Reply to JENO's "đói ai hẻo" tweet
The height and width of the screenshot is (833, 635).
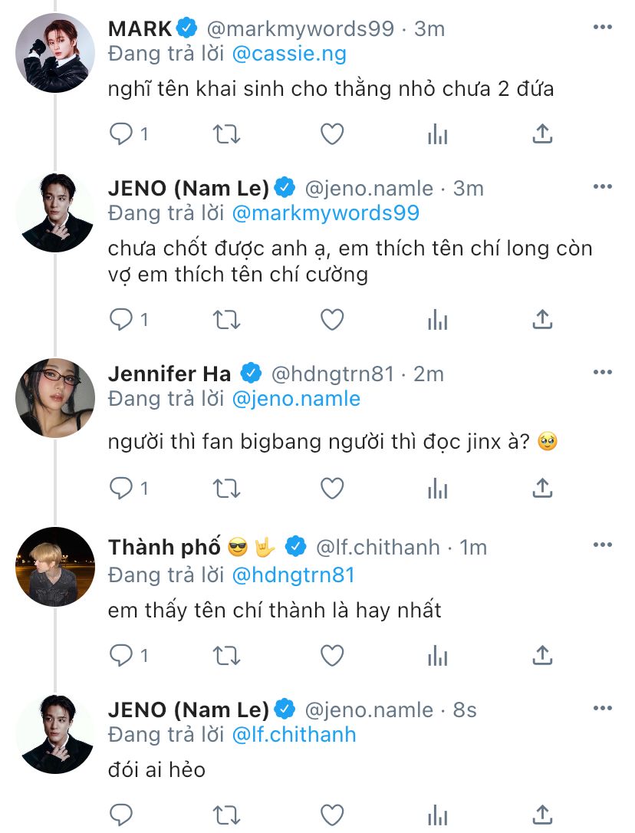click(x=122, y=814)
